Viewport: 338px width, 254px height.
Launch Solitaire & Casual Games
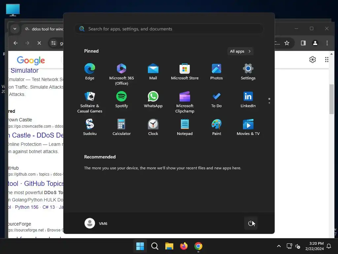coord(90,102)
